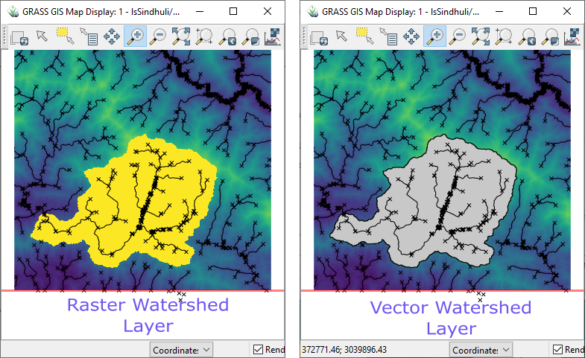This screenshot has width=585, height=358.
Task: Toggle the Render checkbox in left window
Action: [x=258, y=350]
